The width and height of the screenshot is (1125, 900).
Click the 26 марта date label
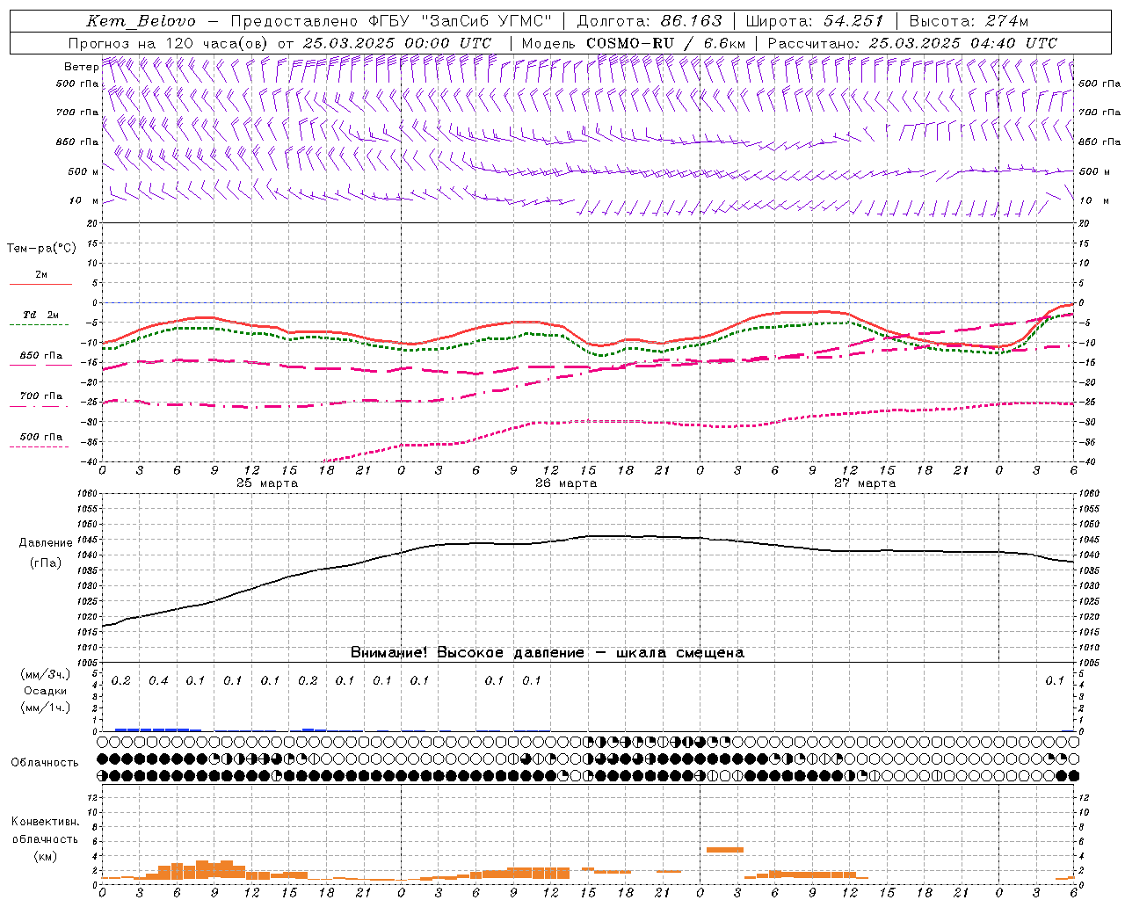click(x=566, y=483)
